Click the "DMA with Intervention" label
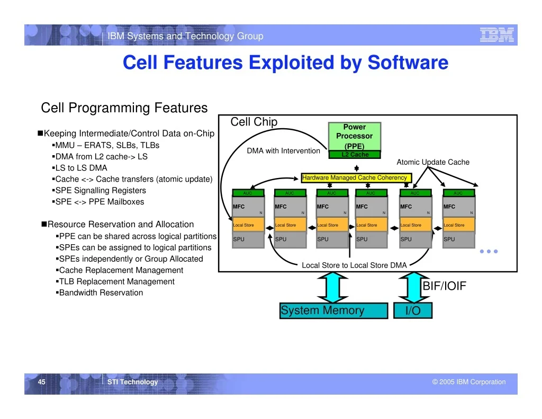This screenshot has width=542, height=419. click(284, 151)
